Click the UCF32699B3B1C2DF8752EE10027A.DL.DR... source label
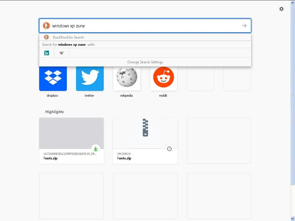The height and width of the screenshot is (221, 295). pos(70,154)
